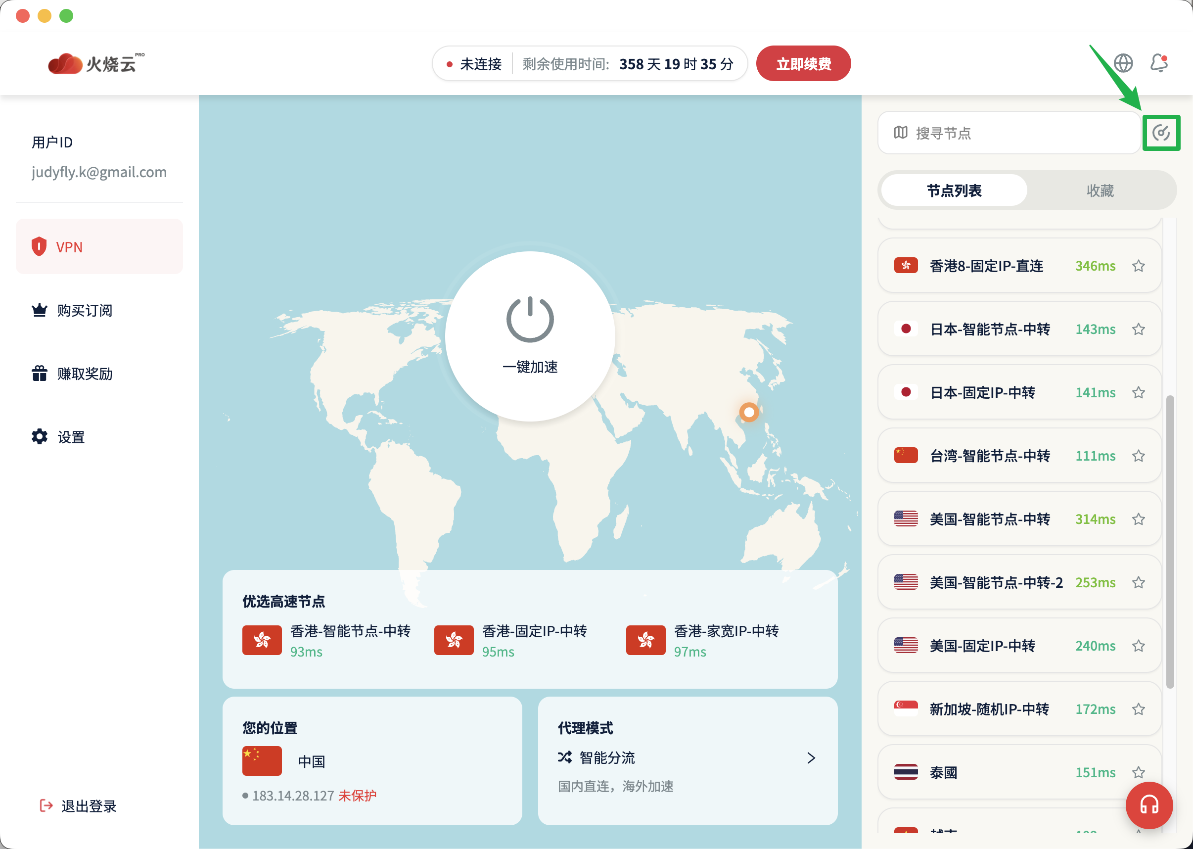Click the VPN shield icon
This screenshot has width=1193, height=849.
point(39,246)
